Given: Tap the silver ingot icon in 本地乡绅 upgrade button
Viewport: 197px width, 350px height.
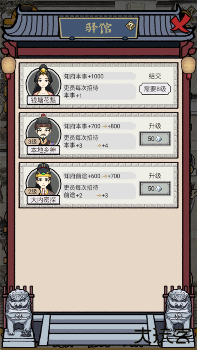Looking at the screenshot, I should (x=158, y=139).
